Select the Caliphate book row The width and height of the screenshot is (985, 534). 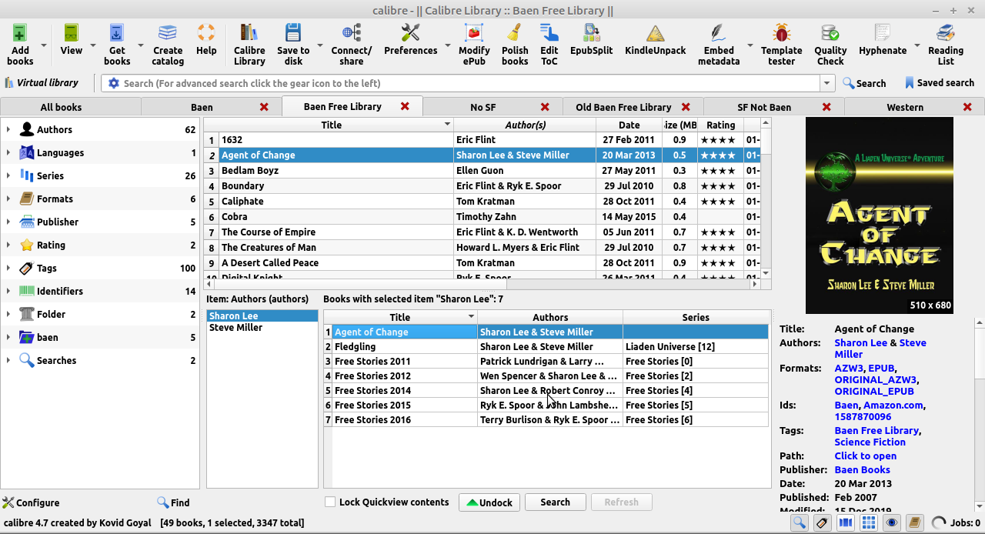click(x=482, y=201)
